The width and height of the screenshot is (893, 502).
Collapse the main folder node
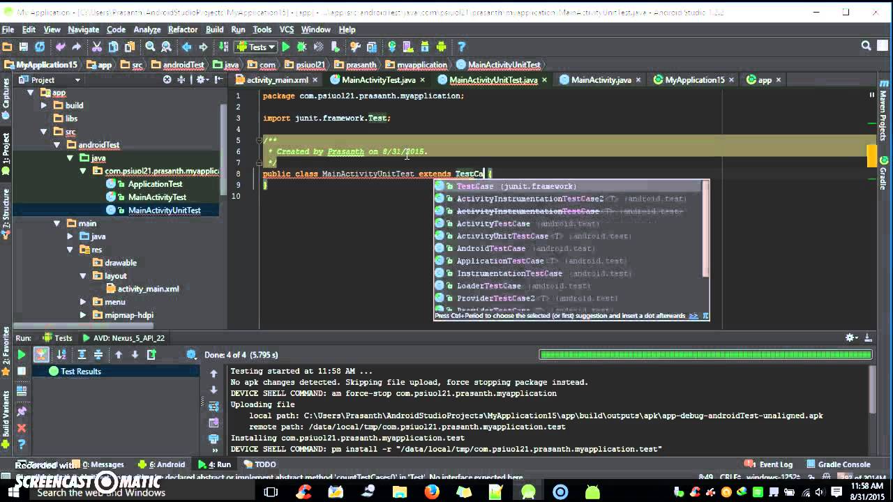pos(57,223)
